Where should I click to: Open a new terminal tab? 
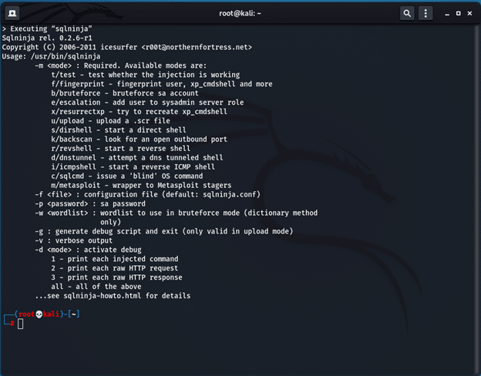(12, 13)
